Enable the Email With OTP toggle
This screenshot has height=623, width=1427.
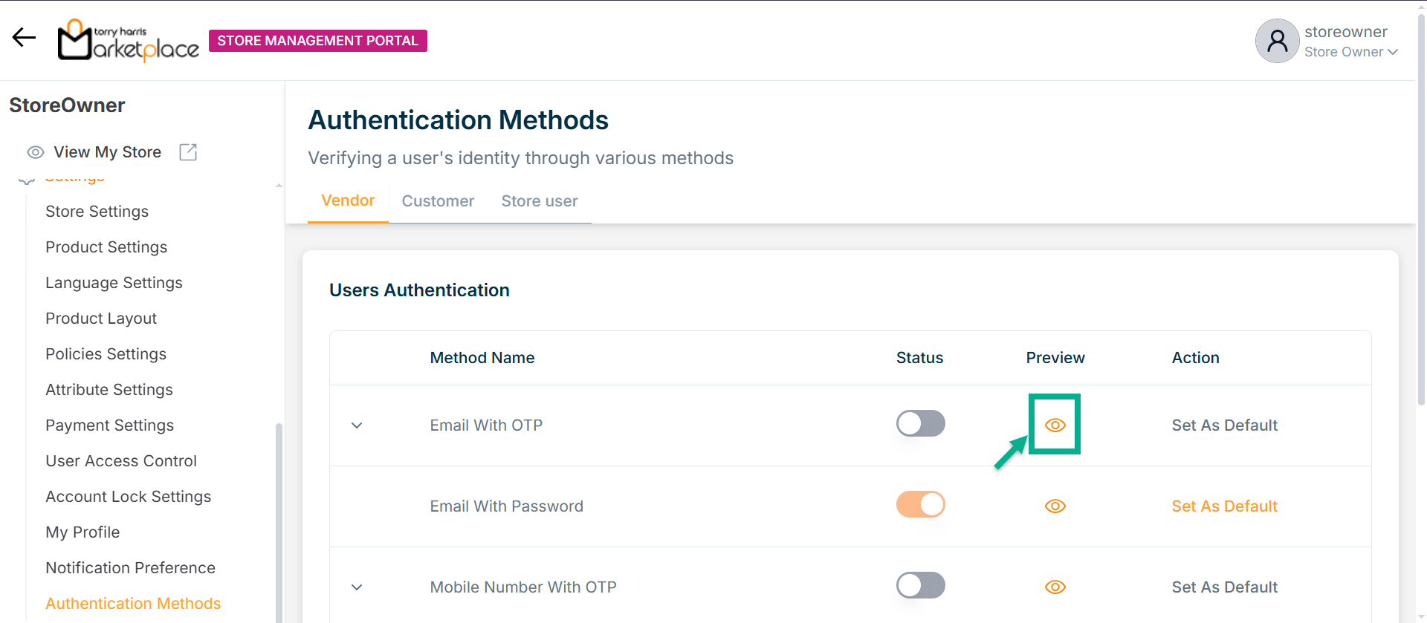[920, 424]
